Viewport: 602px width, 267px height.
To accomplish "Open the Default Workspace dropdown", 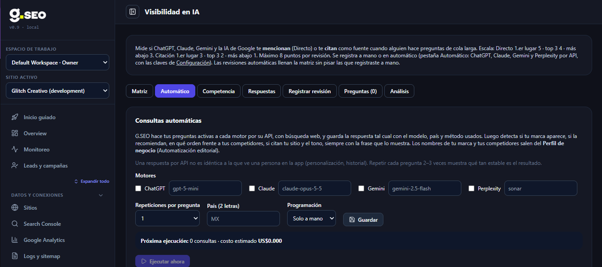I will (x=57, y=63).
